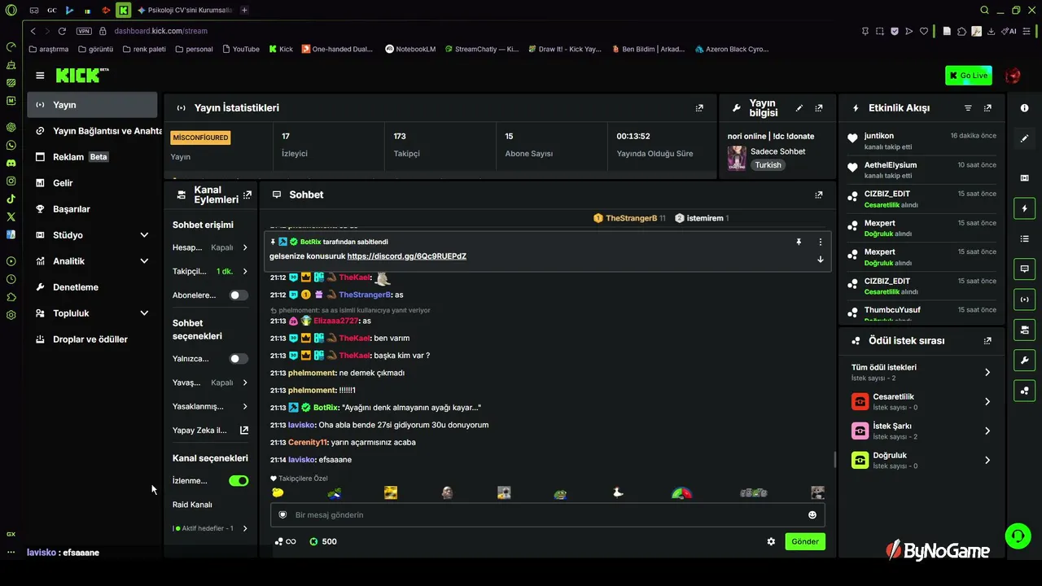The height and width of the screenshot is (586, 1042).
Task: Pop out the Yayın bilgisi panel
Action: coord(819,107)
